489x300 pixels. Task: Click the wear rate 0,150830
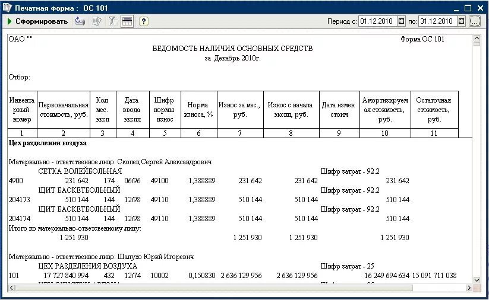[x=202, y=276]
